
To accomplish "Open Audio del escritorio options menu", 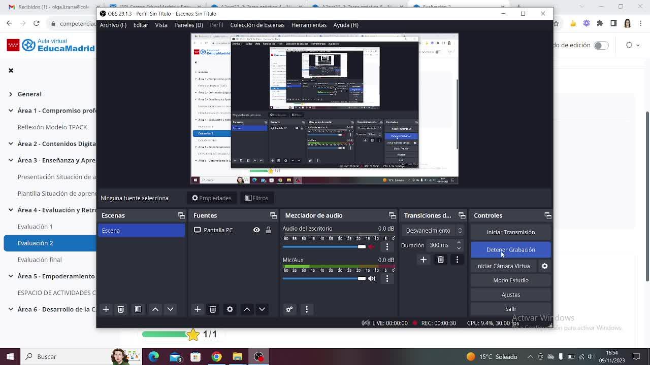I will (387, 247).
